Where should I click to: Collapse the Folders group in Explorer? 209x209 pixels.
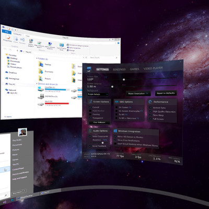[37, 59]
